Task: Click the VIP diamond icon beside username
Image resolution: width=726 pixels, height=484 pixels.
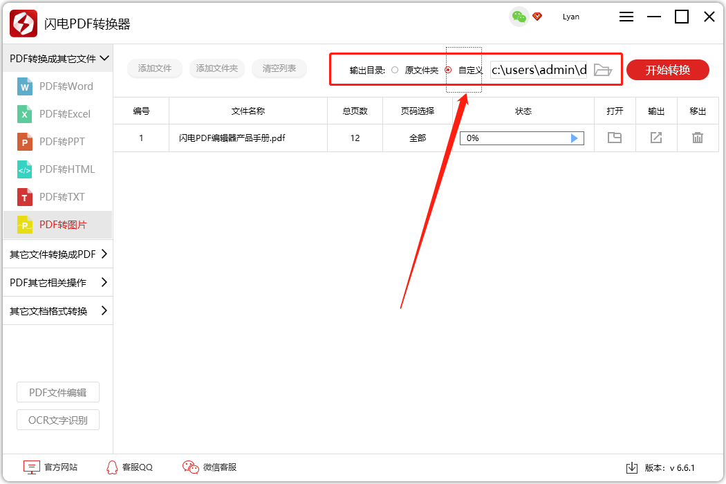Action: coord(537,17)
